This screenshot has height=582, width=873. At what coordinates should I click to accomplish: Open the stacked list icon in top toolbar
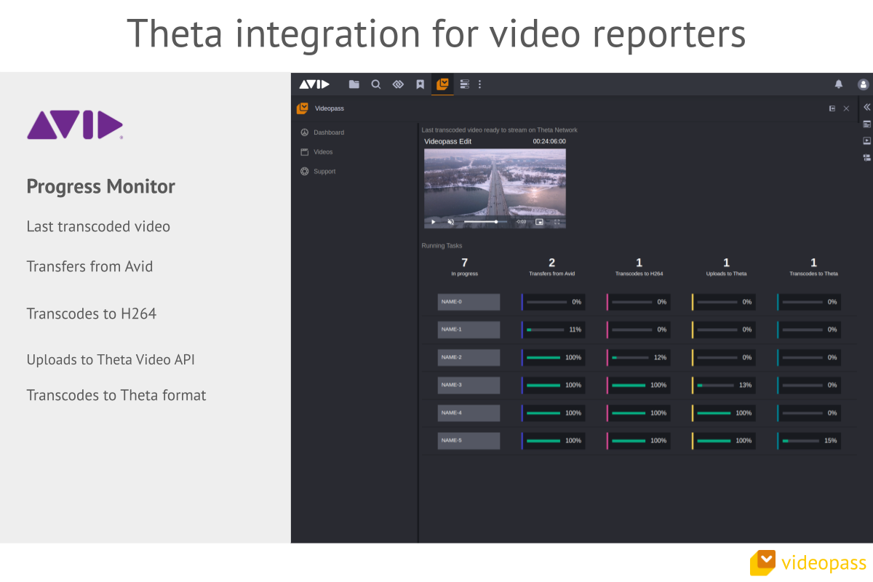click(465, 84)
